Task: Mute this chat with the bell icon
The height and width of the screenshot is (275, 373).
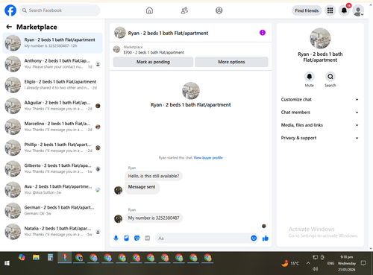Action: tap(310, 77)
